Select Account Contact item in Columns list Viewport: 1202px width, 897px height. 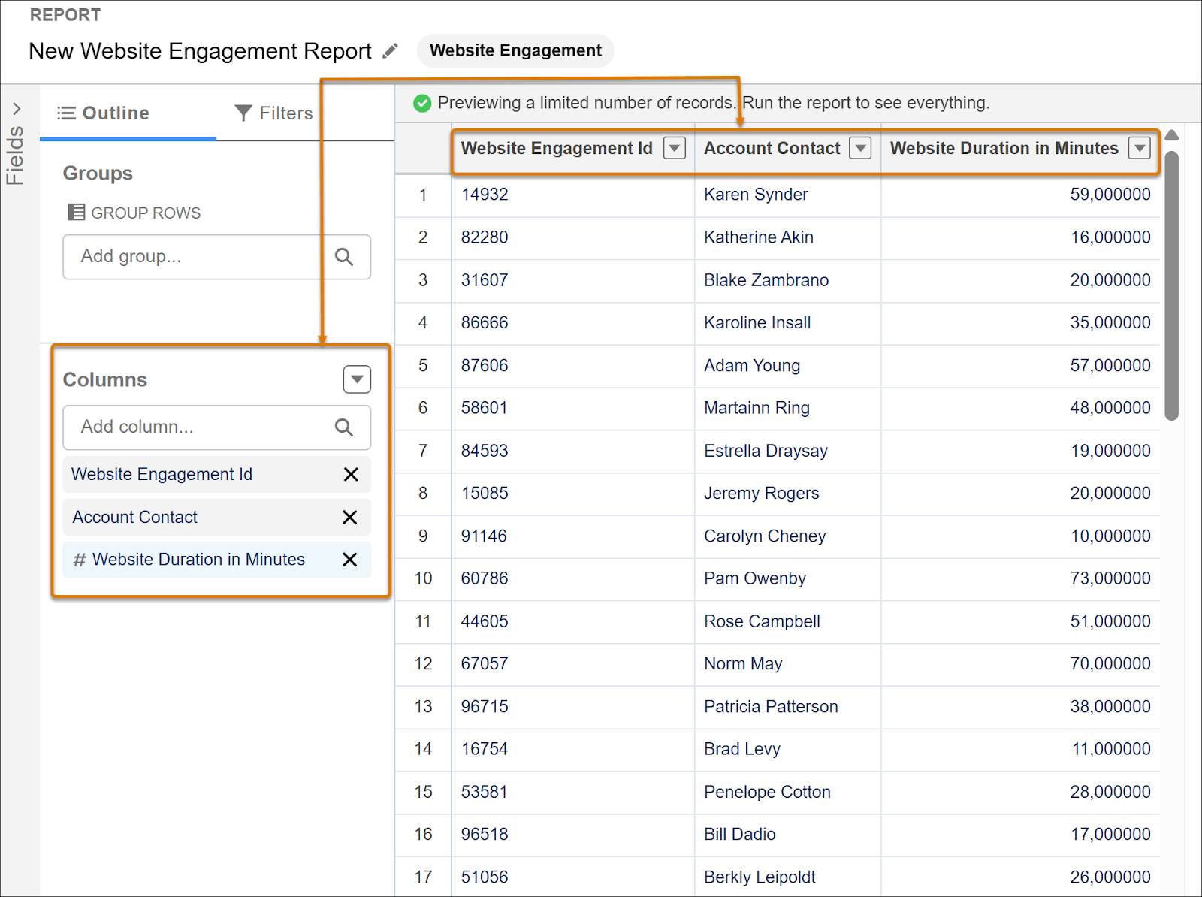tap(216, 517)
